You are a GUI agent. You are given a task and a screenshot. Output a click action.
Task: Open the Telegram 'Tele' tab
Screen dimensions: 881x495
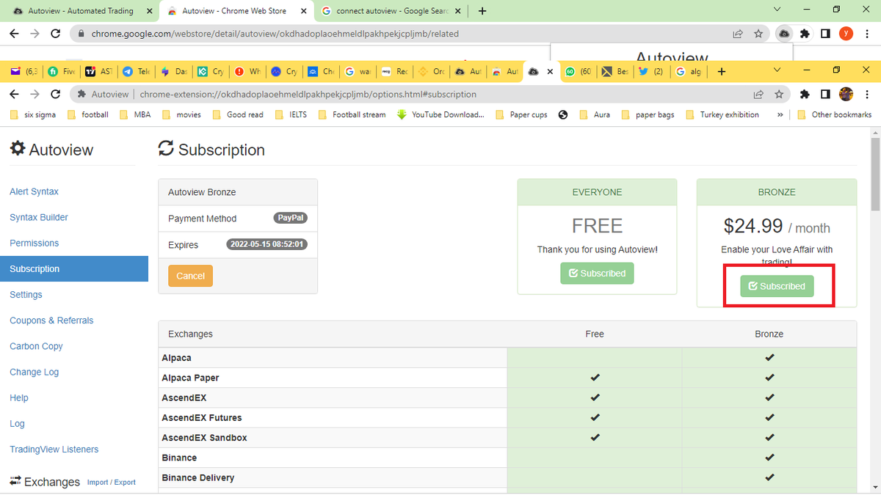click(137, 72)
